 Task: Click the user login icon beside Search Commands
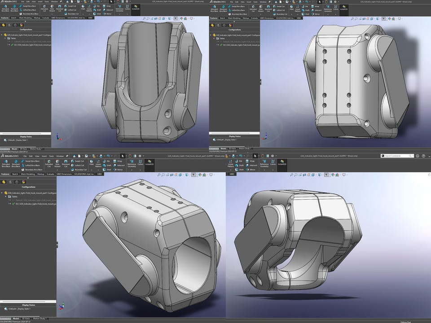(x=418, y=156)
